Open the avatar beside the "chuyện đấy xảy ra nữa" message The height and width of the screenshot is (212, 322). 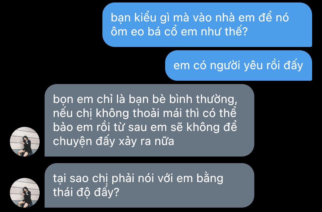click(25, 141)
